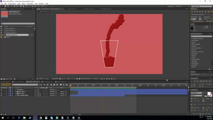Take snapshot in composition viewer

coord(60,79)
